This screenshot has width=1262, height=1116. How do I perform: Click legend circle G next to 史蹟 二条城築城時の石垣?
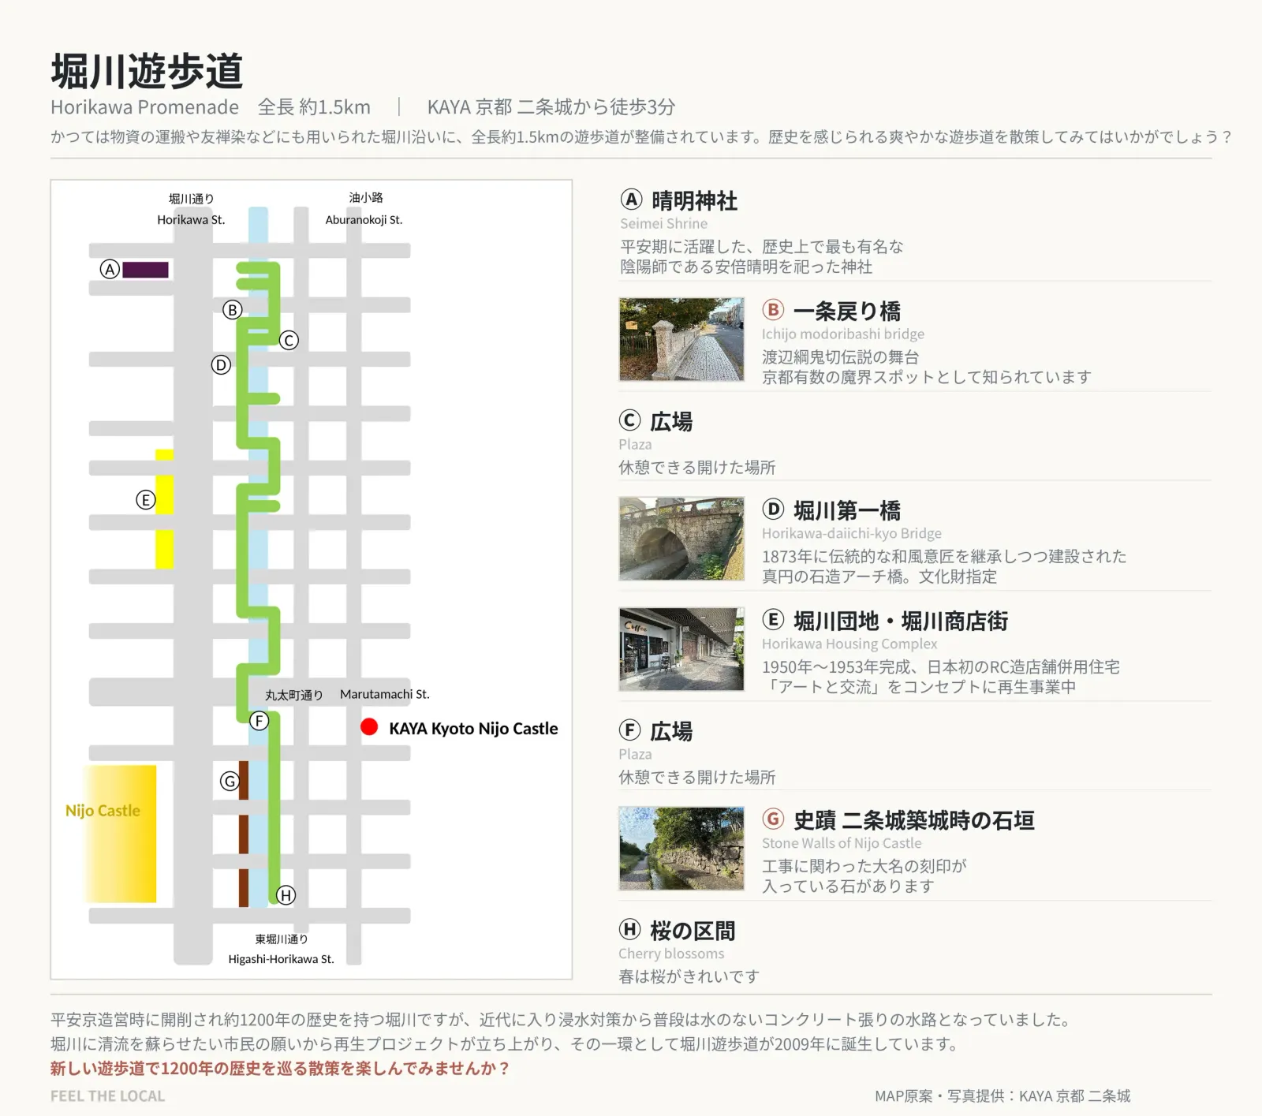(x=773, y=819)
